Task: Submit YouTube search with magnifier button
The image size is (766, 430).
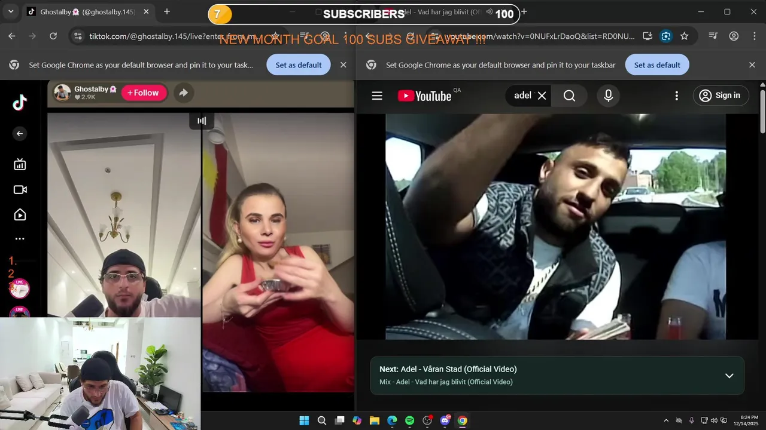Action: click(569, 96)
